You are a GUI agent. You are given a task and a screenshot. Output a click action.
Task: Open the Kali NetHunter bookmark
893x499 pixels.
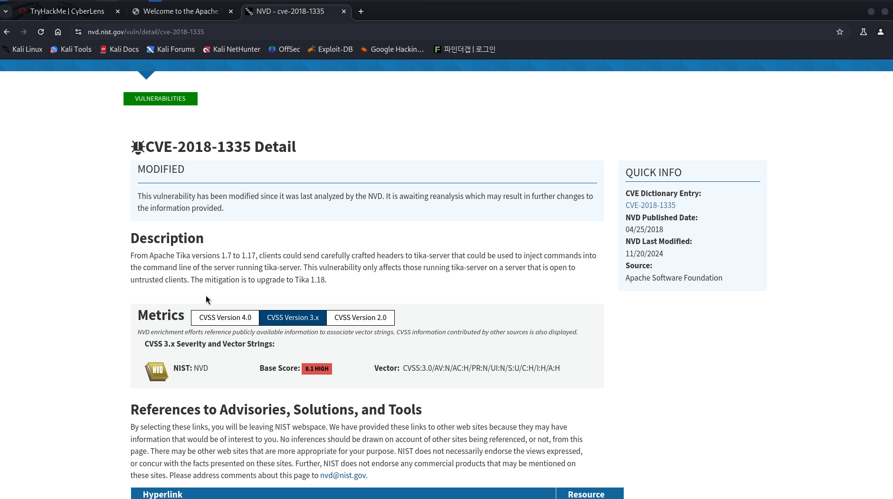(231, 49)
